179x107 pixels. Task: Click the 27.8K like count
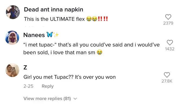[167, 81]
